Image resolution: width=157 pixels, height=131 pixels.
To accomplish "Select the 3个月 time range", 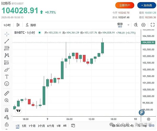I will [41, 126].
